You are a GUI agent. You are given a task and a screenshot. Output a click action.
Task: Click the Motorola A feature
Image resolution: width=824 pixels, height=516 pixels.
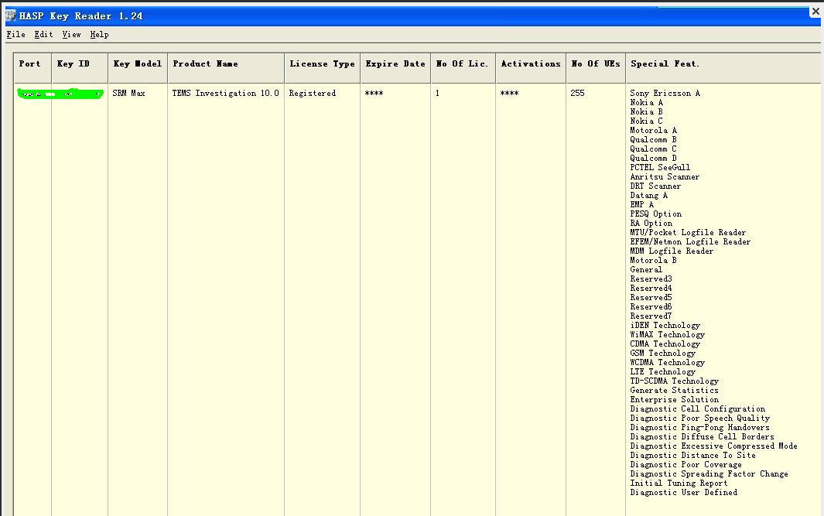[x=653, y=130]
